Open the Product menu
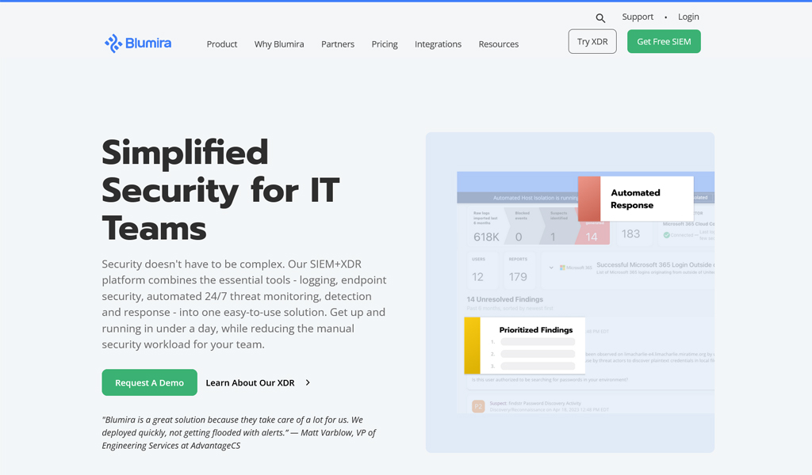This screenshot has height=475, width=812. tap(222, 44)
